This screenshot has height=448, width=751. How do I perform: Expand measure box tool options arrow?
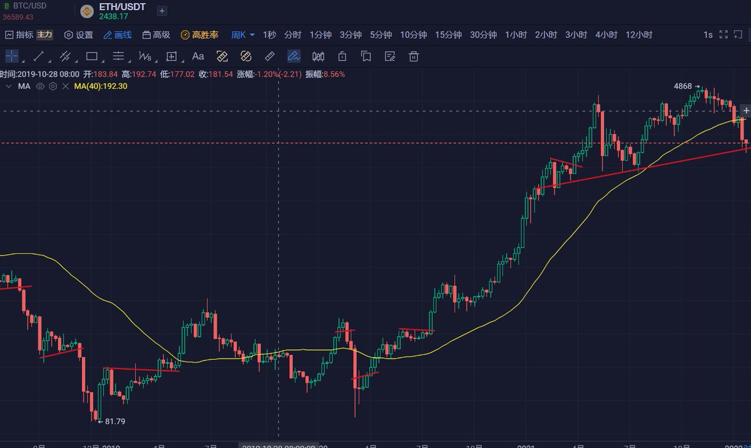click(x=181, y=61)
